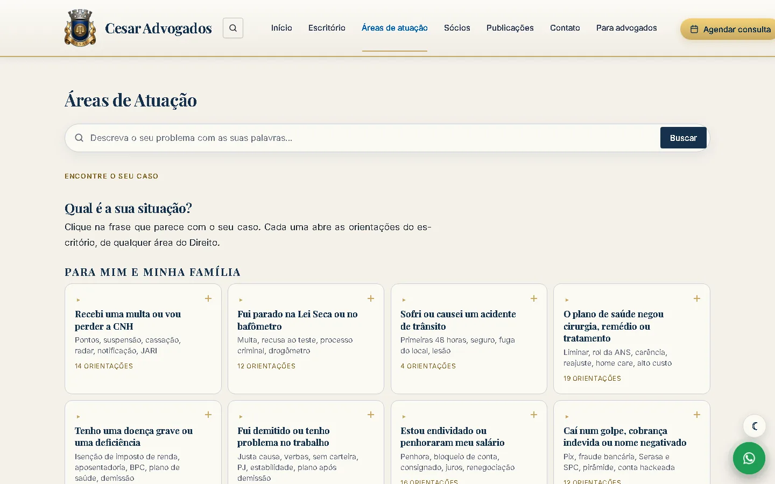Open the header search magnifier button
The width and height of the screenshot is (775, 484).
point(233,28)
